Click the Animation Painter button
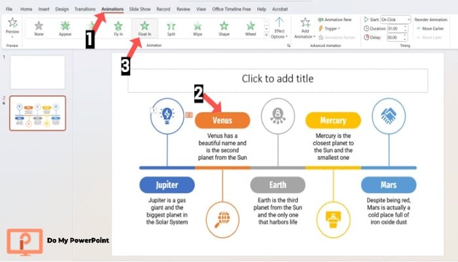Viewport: 458px width, 262px height. 337,37
